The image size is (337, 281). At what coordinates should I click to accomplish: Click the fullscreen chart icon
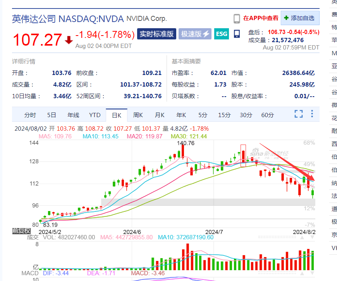299,114
